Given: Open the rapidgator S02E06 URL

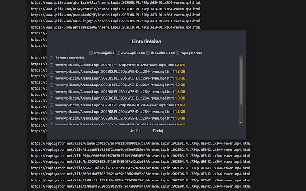Looking at the screenshot, I should coord(140,174).
